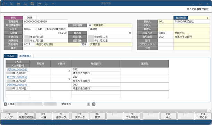This screenshot has width=212, height=125.
Task: Click the 引受人 code field
Action: click(165, 25)
